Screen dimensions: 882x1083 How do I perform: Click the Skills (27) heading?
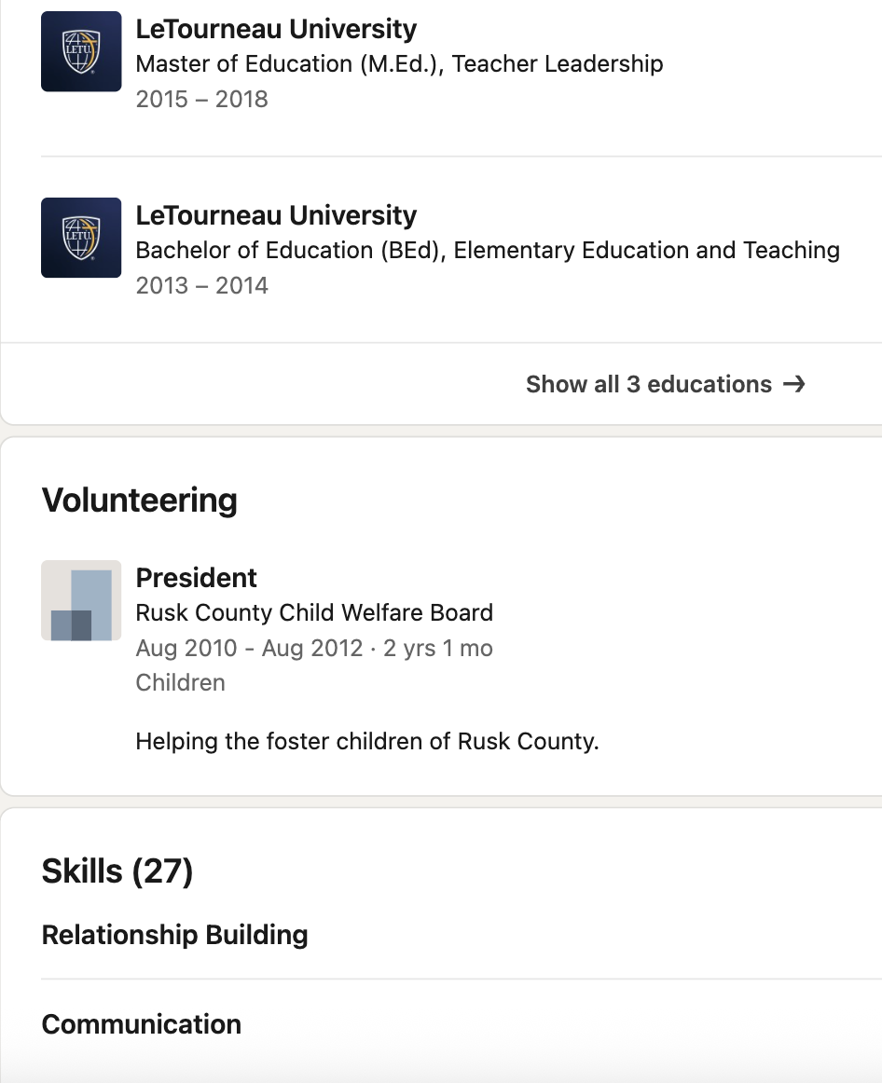click(x=117, y=871)
